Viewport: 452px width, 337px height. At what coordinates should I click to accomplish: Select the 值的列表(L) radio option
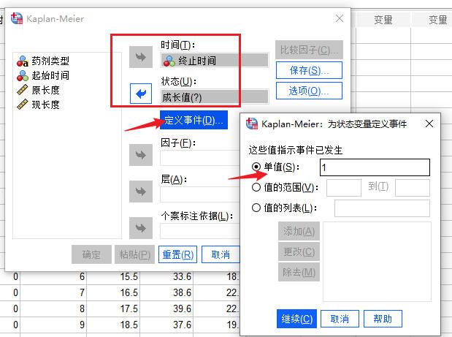pos(256,208)
